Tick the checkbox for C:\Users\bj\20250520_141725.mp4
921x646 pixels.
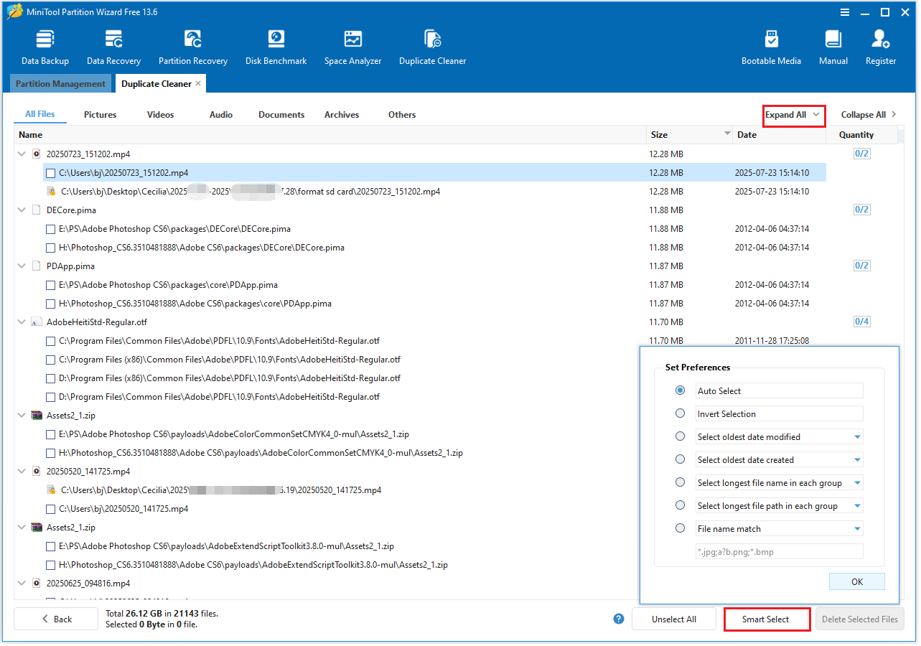[x=51, y=509]
